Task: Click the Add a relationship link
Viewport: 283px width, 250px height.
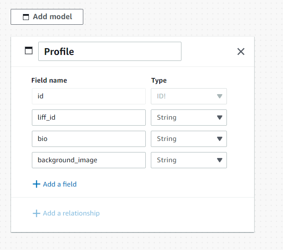Action: (71, 213)
